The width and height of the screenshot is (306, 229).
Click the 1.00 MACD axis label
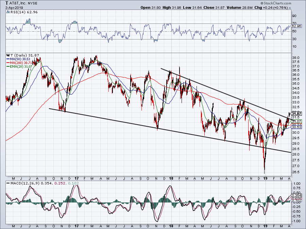[296, 184]
